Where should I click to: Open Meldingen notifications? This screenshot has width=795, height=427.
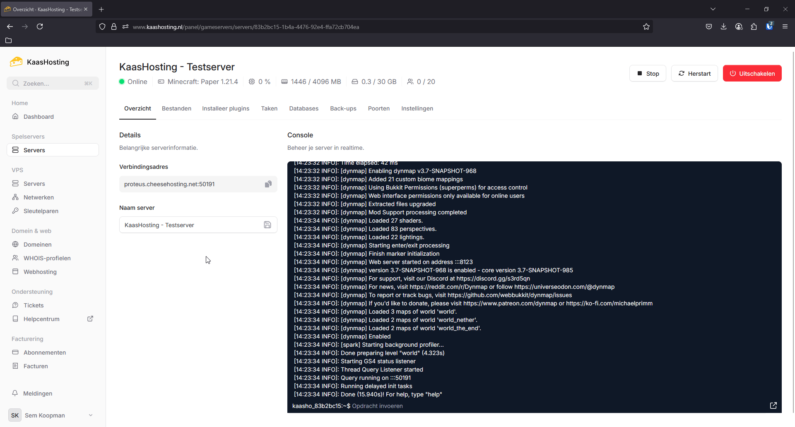53,393
